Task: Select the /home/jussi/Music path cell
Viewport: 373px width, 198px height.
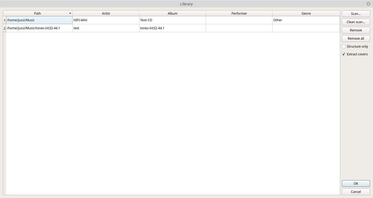Action: click(x=39, y=20)
